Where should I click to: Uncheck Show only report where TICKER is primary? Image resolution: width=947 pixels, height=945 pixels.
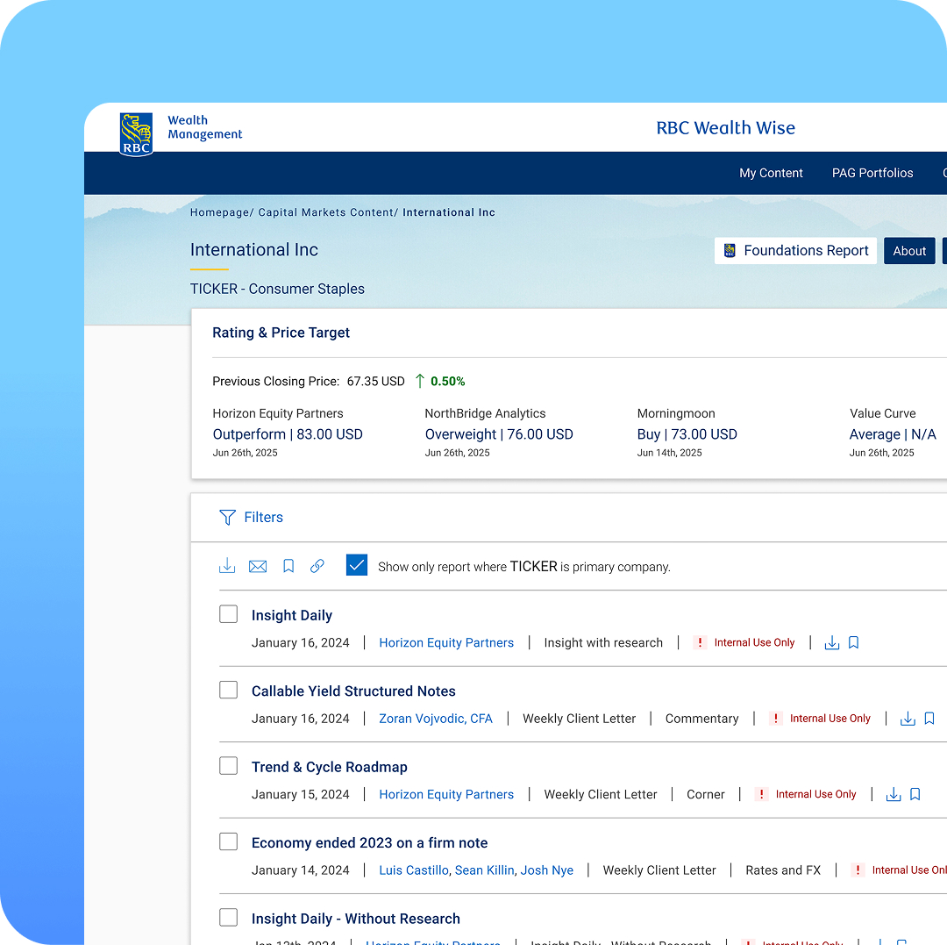357,565
